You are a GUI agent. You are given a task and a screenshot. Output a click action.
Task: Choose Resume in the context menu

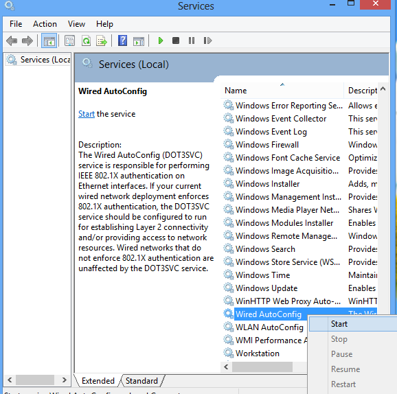tap(353, 369)
